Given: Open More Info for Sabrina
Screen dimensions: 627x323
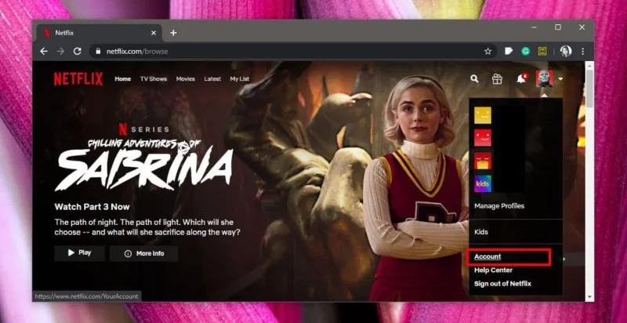Looking at the screenshot, I should tap(144, 253).
